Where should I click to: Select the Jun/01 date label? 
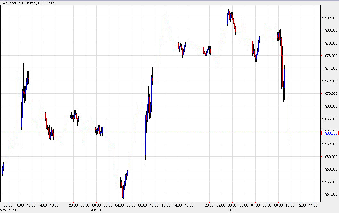click(x=96, y=210)
